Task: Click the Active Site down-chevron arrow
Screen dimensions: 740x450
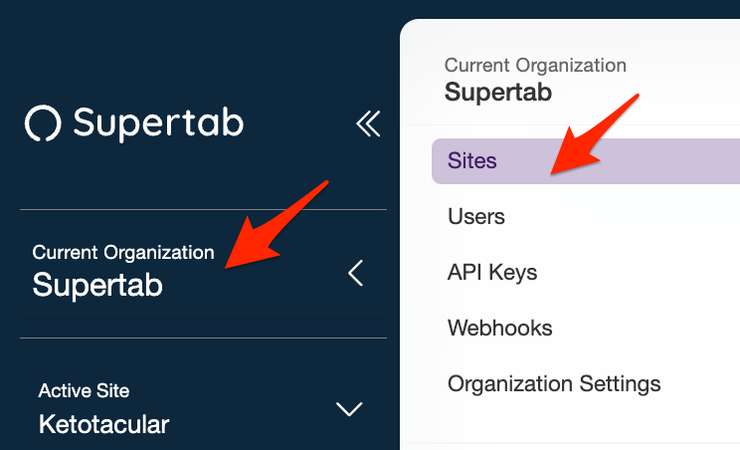Action: coord(349,409)
